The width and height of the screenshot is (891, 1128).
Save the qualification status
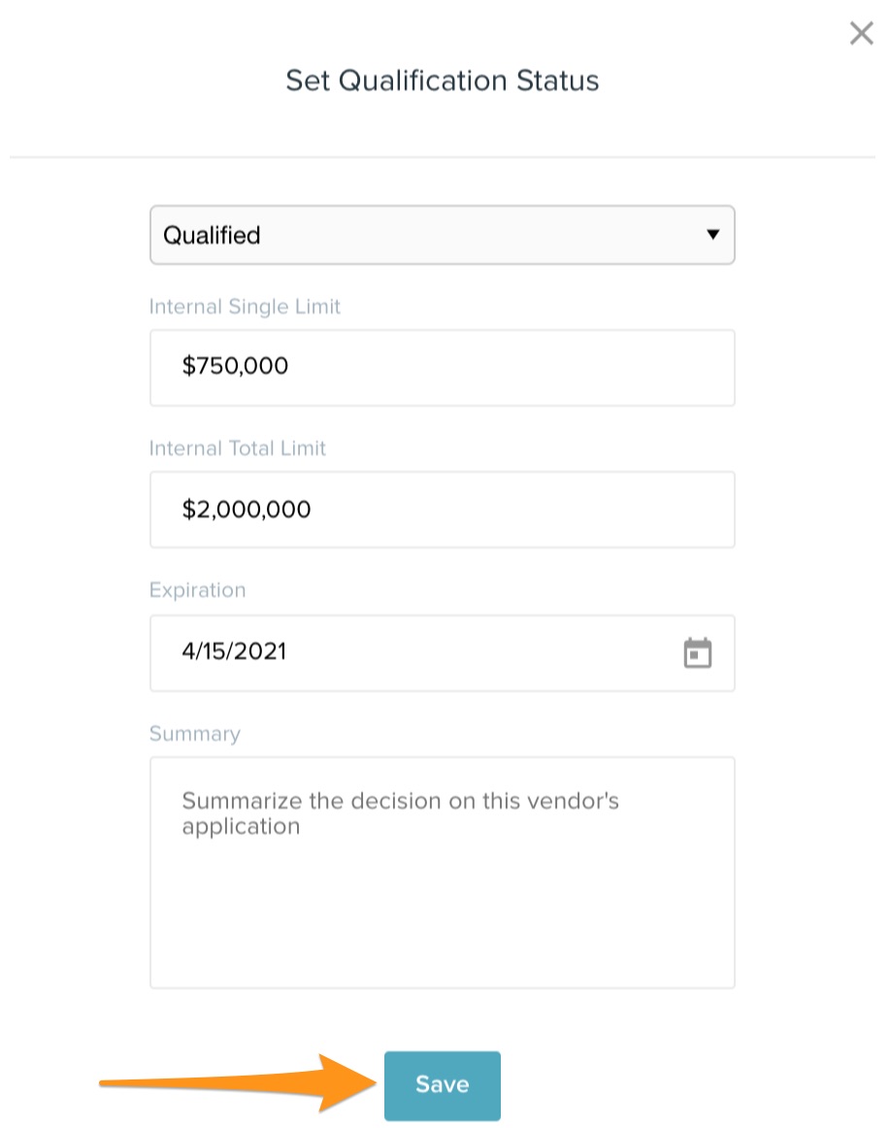coord(442,1085)
